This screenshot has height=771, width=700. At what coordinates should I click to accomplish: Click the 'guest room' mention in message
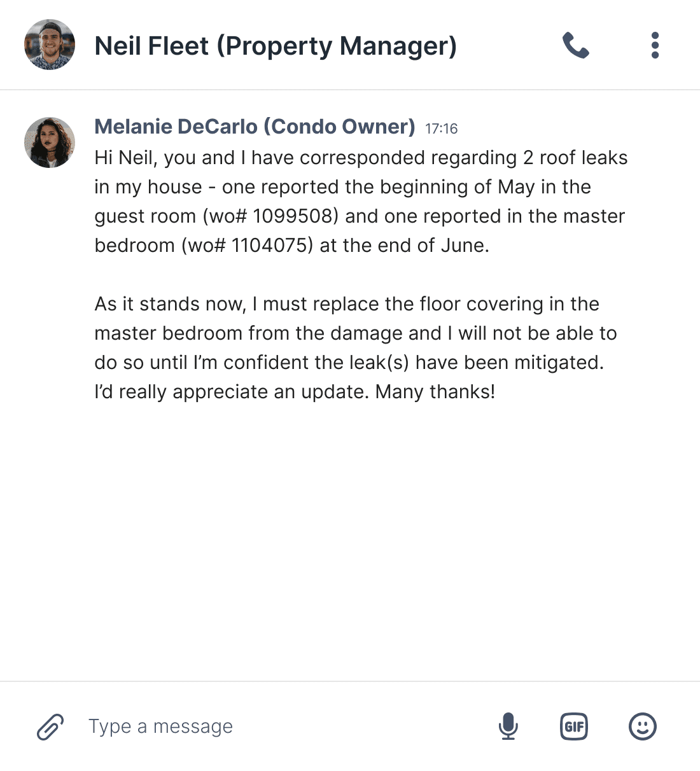click(145, 216)
